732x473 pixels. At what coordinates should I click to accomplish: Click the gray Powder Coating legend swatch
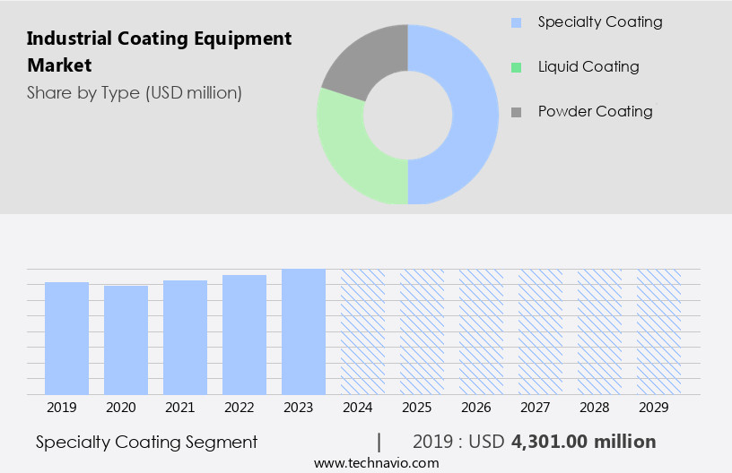(x=515, y=112)
